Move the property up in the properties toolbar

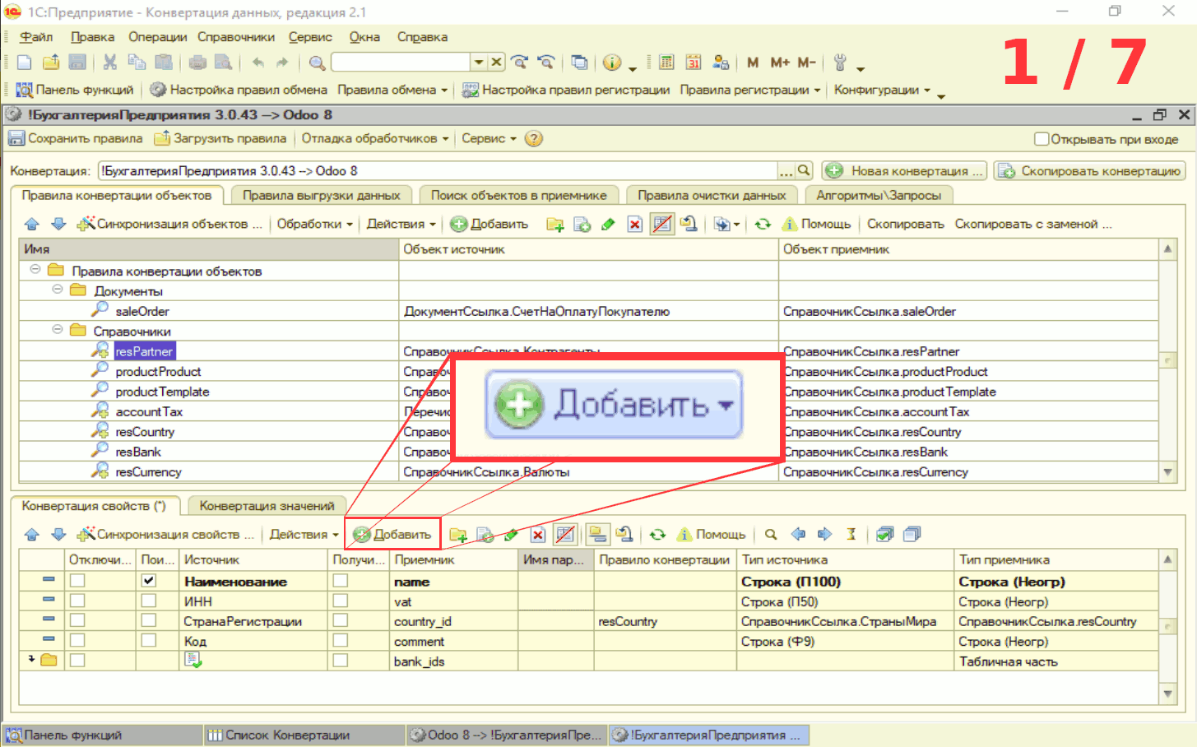[32, 535]
